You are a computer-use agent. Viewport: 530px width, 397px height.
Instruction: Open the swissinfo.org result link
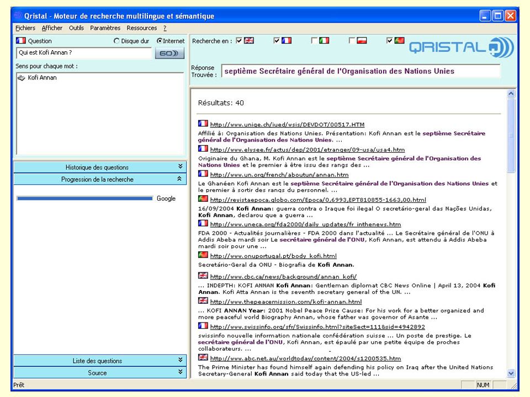tap(317, 327)
